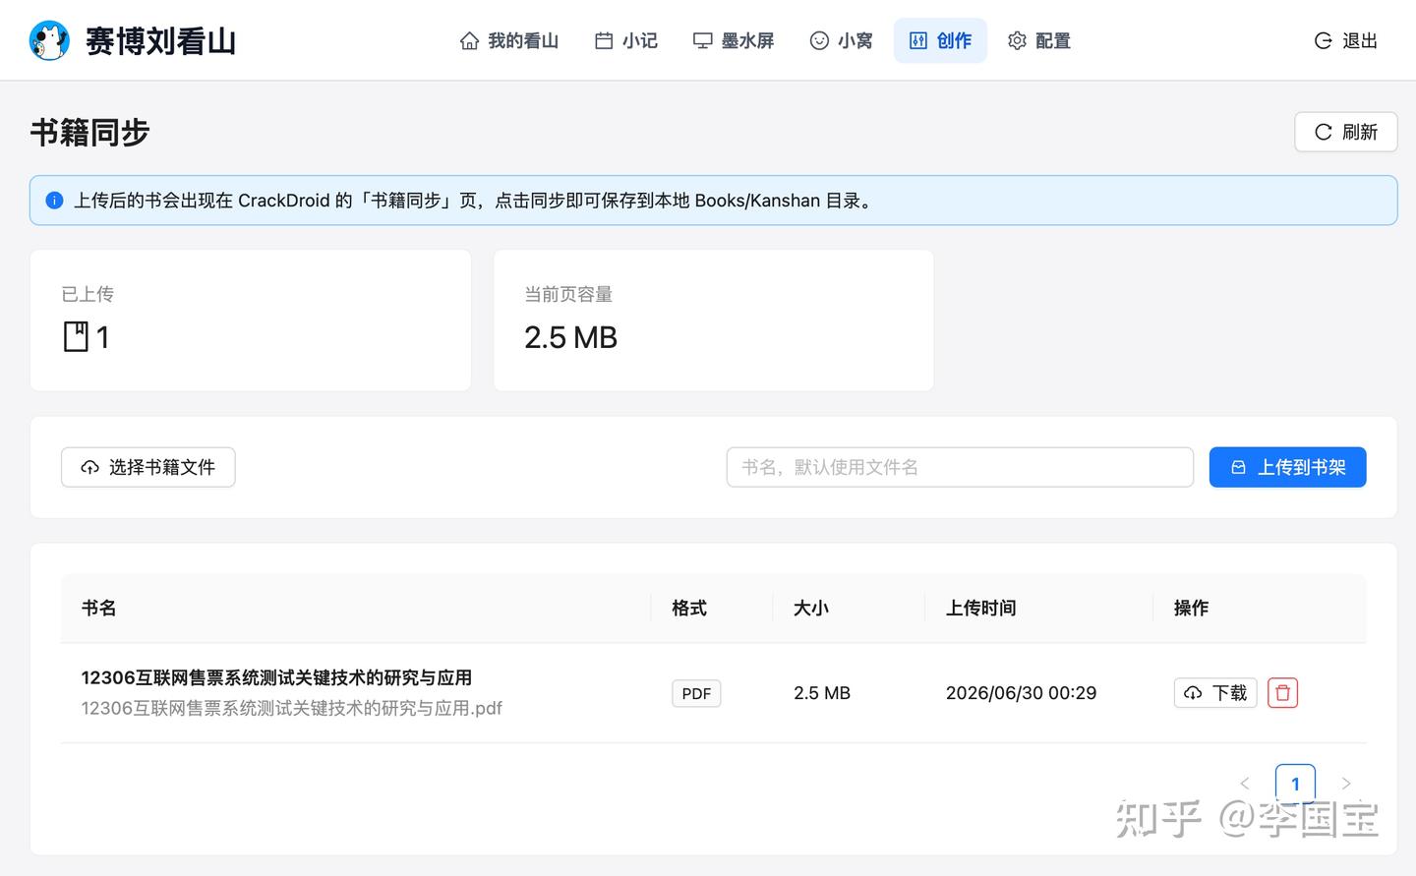Click the 2.5 MB size cell in the table
Screen dimensions: 1416x876
click(822, 693)
